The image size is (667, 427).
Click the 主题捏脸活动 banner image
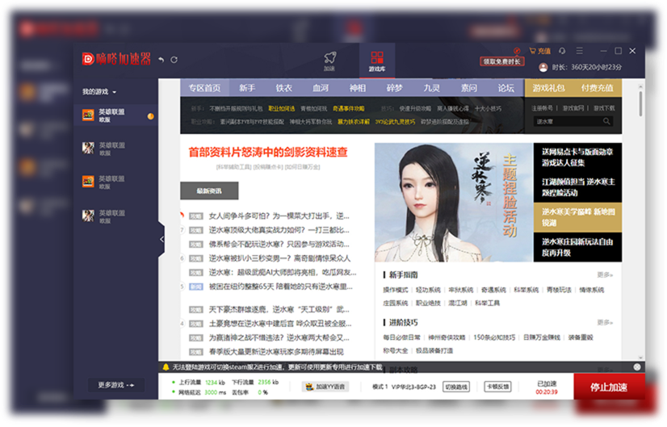click(x=454, y=203)
